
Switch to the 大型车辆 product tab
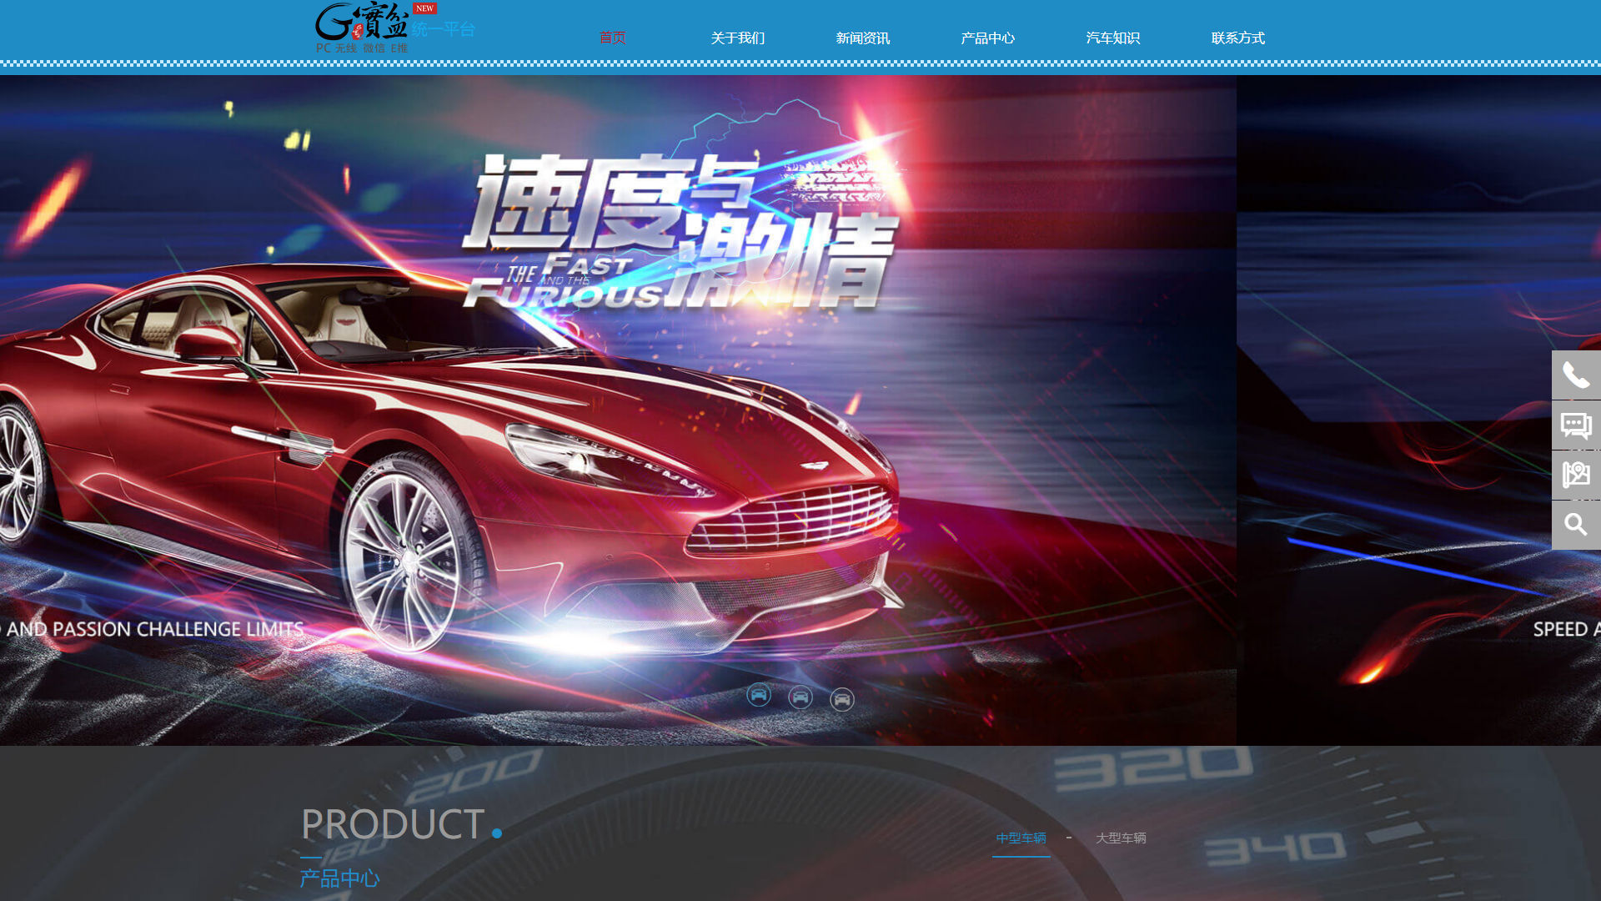click(x=1121, y=838)
